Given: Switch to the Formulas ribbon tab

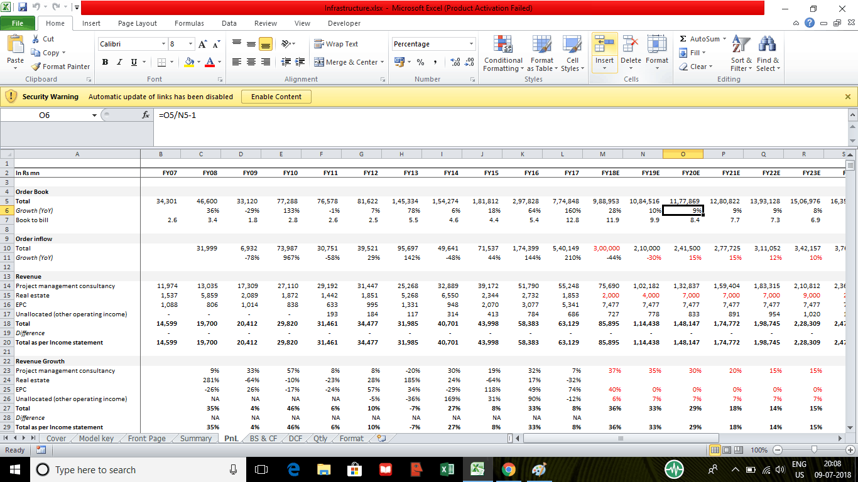Looking at the screenshot, I should click(189, 23).
